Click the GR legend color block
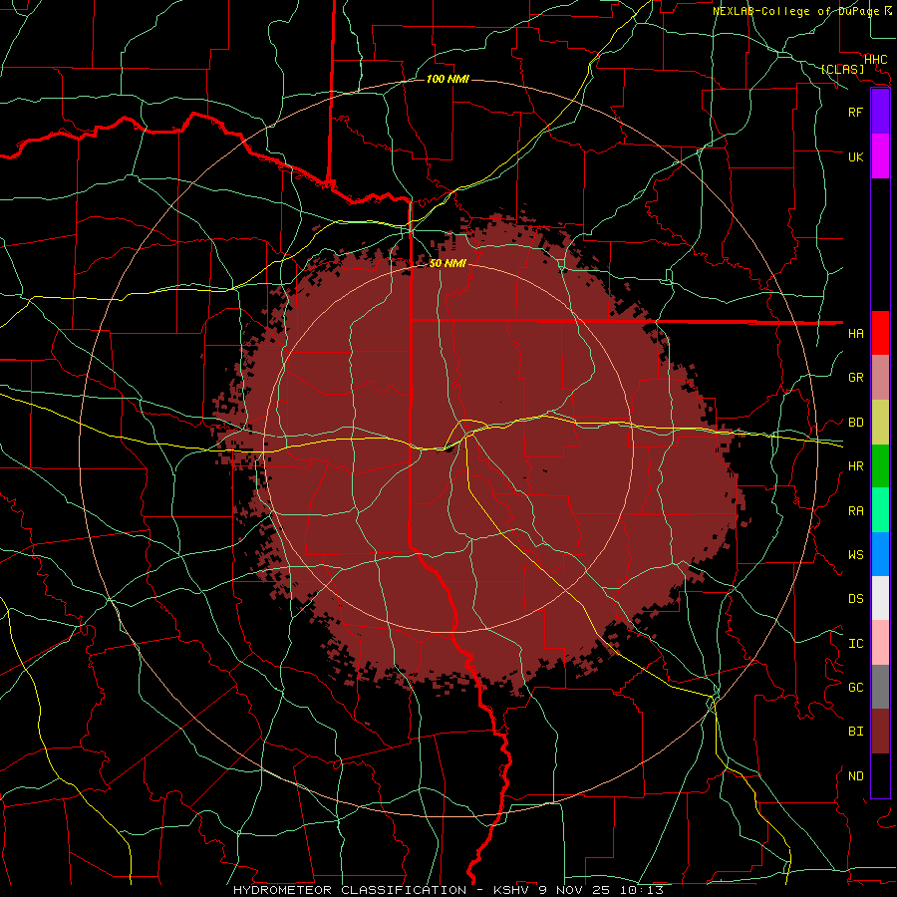This screenshot has height=897, width=897. pos(880,378)
